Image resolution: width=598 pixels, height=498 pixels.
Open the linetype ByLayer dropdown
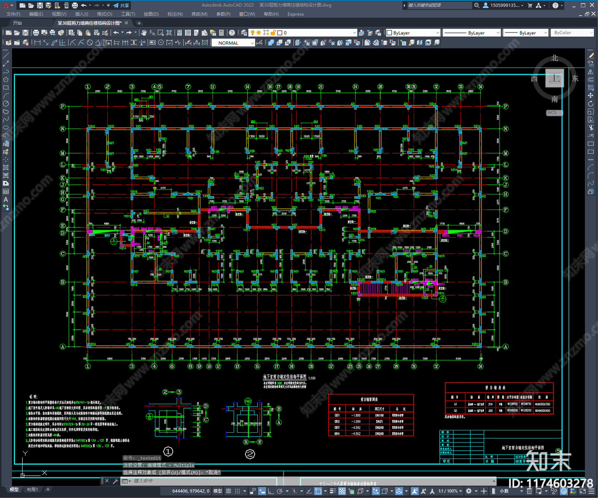coord(472,33)
